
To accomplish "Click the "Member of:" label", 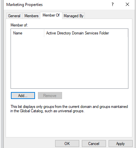I will 19,25.
